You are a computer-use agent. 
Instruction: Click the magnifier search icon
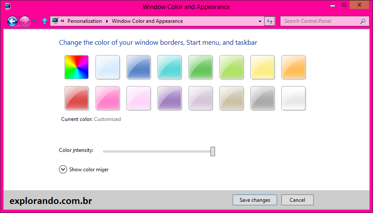pos(363,21)
